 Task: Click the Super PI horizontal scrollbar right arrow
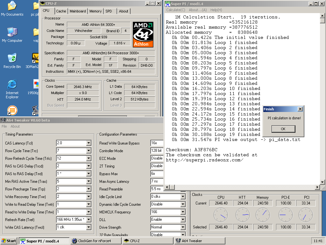pyautogui.click(x=317, y=187)
